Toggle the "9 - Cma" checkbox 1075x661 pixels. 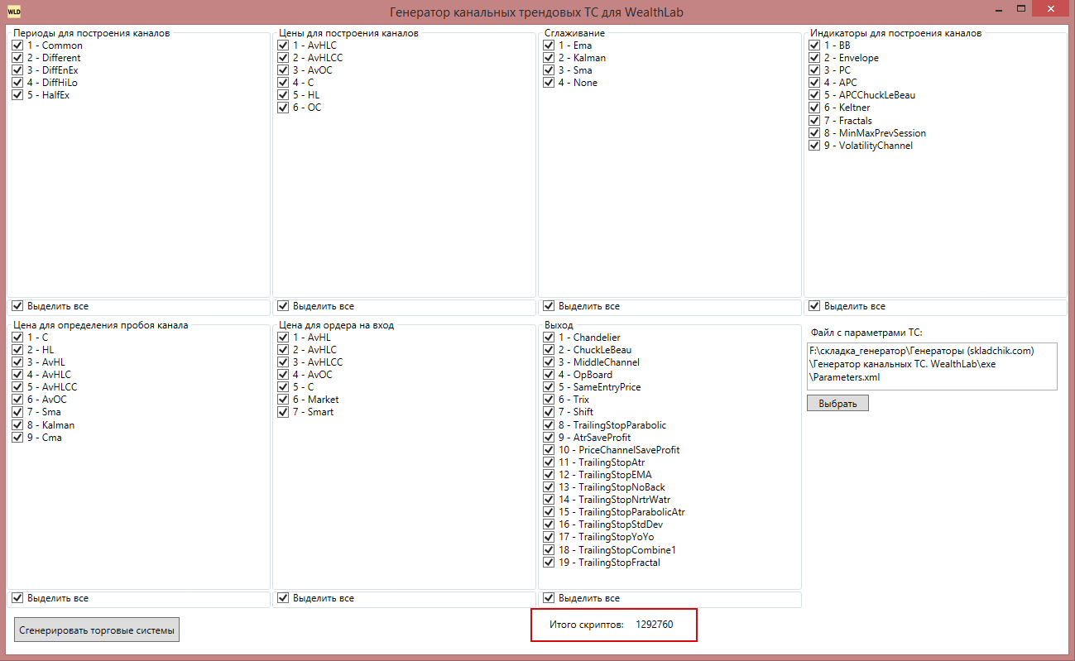pos(17,438)
